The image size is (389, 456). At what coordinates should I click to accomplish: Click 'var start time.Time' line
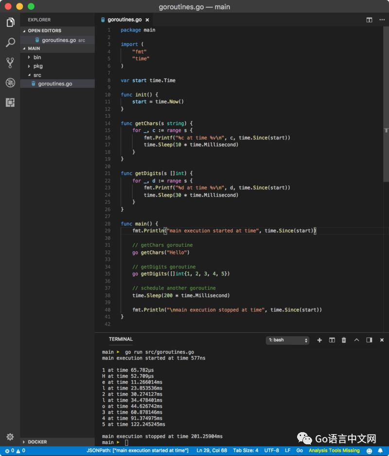148,80
